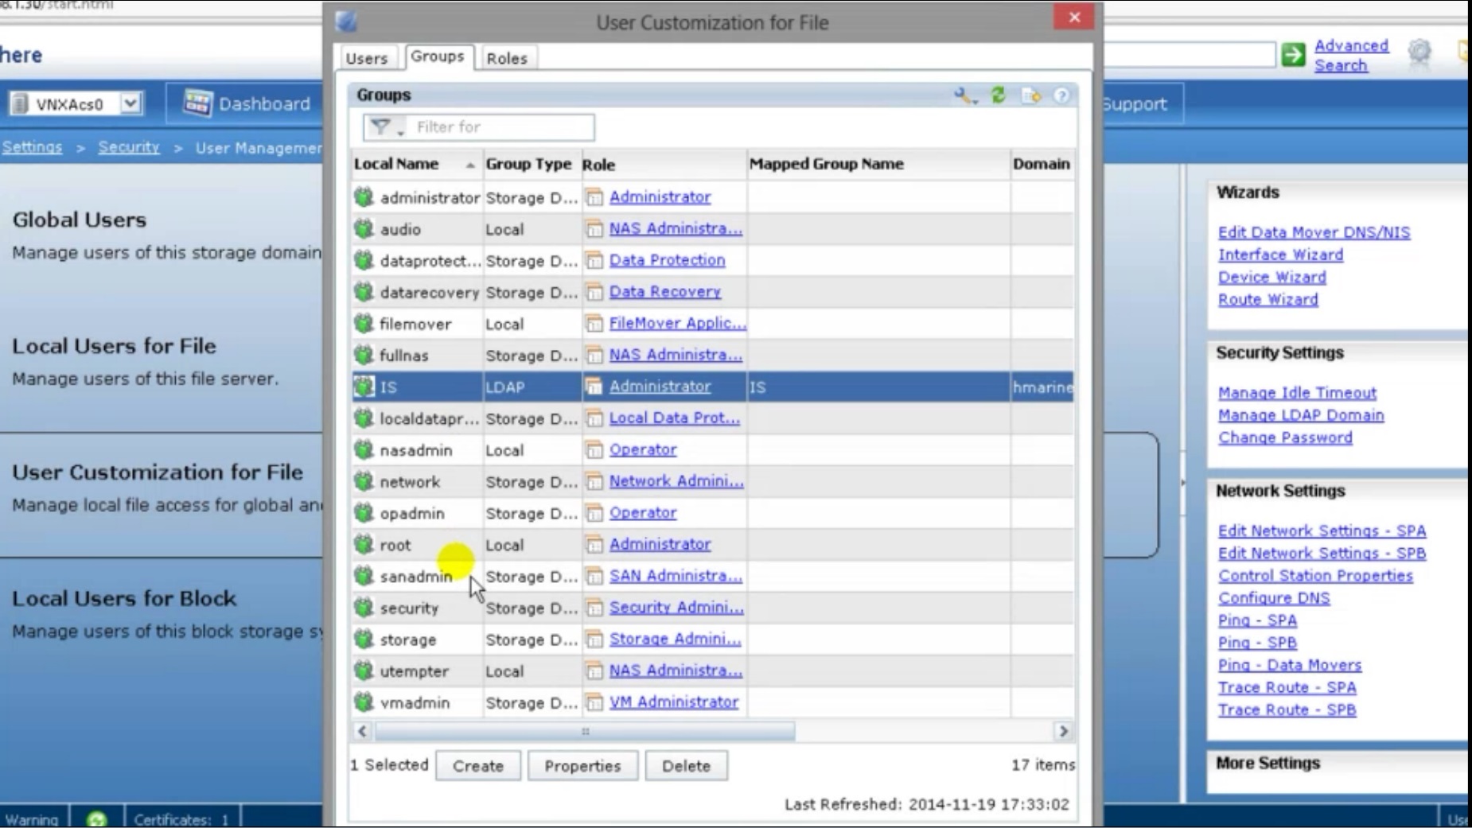
Task: Select the Groups tab
Action: [437, 56]
